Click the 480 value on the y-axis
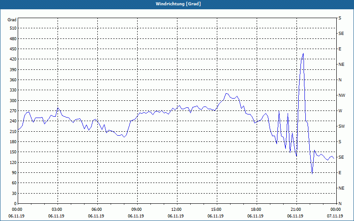Screen dimensions: 354x221 point(13,38)
